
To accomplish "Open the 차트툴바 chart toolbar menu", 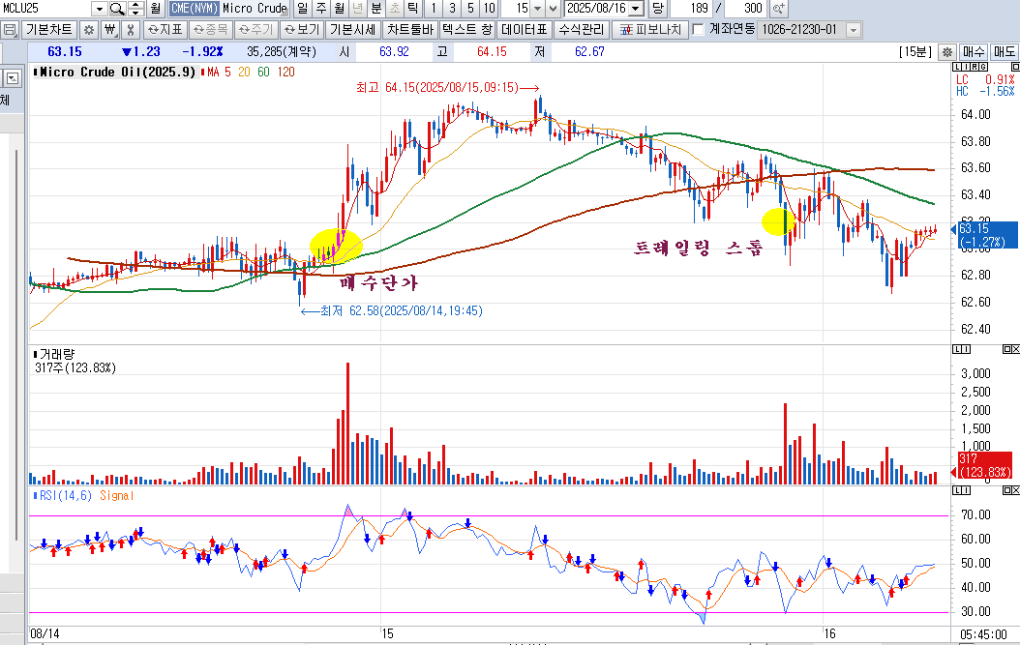I will (x=409, y=30).
